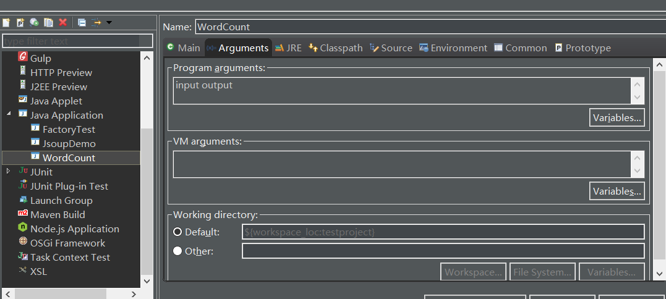666x299 pixels.
Task: Click in the Program arguments text area
Action: click(402, 90)
